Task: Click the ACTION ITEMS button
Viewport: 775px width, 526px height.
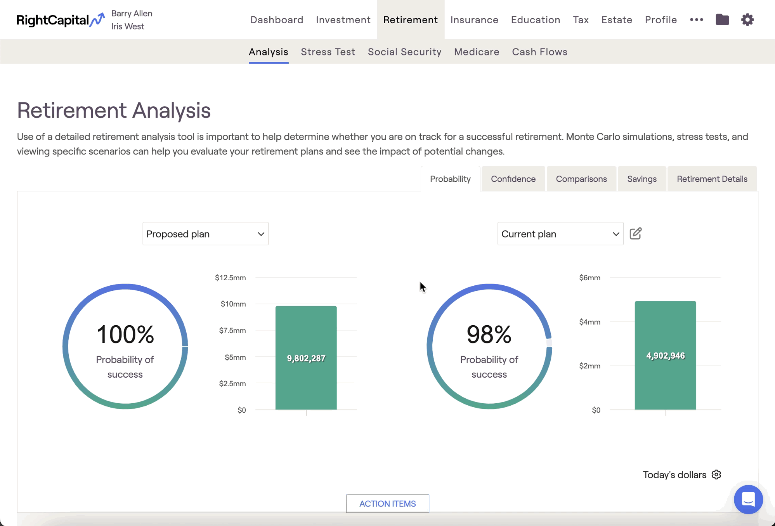Action: pyautogui.click(x=387, y=503)
